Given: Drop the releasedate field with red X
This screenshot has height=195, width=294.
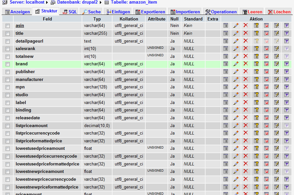Looking at the screenshot, I should [246, 118].
